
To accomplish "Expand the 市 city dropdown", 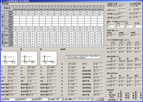I will coord(33,99).
